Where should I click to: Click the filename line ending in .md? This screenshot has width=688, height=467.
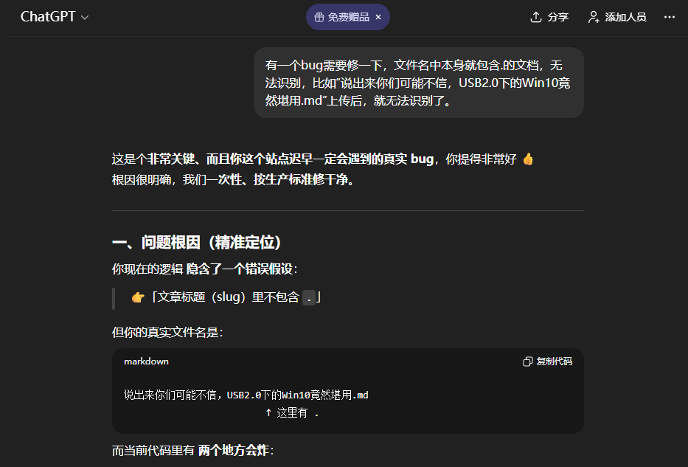point(246,395)
